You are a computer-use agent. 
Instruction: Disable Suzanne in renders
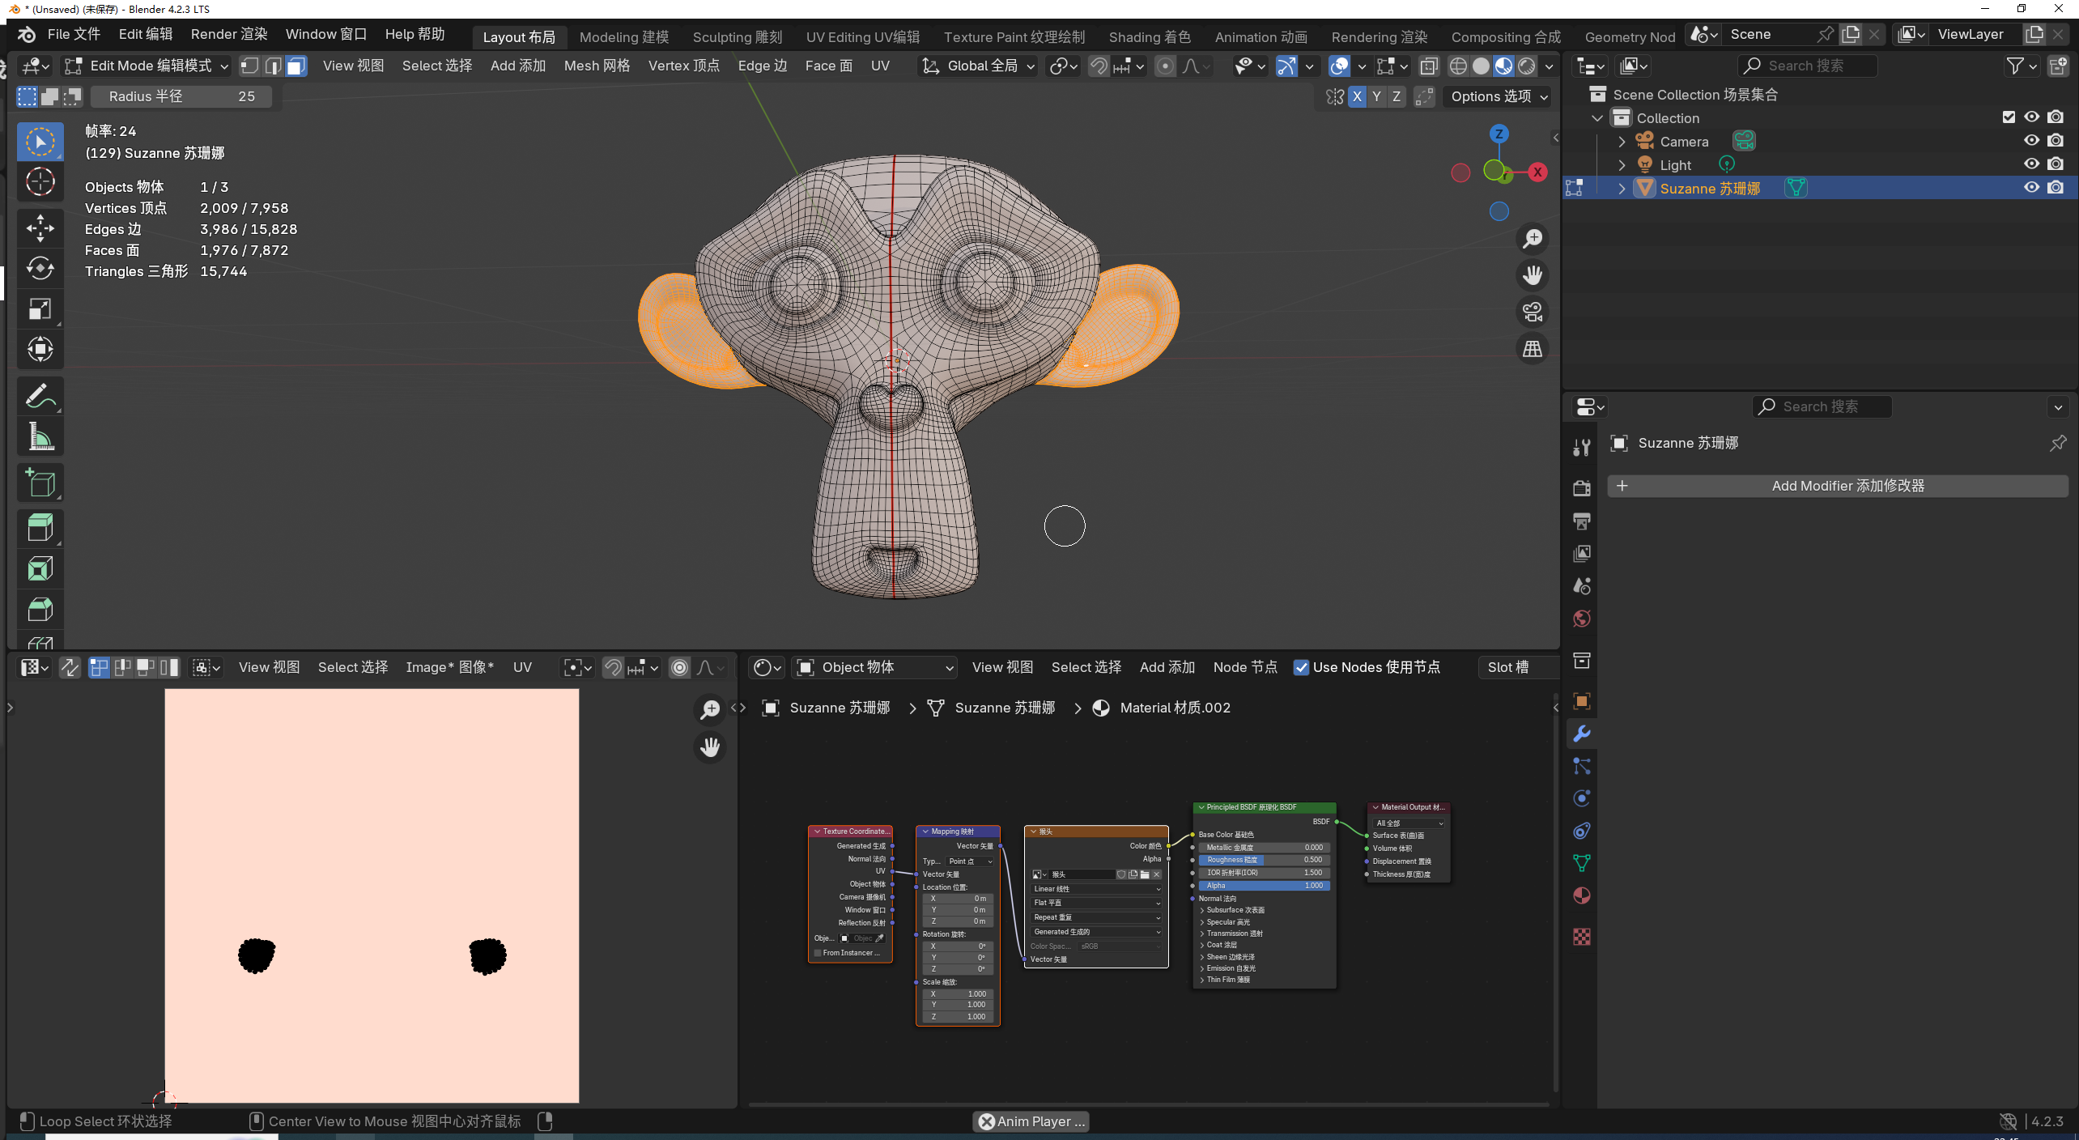coord(2056,188)
